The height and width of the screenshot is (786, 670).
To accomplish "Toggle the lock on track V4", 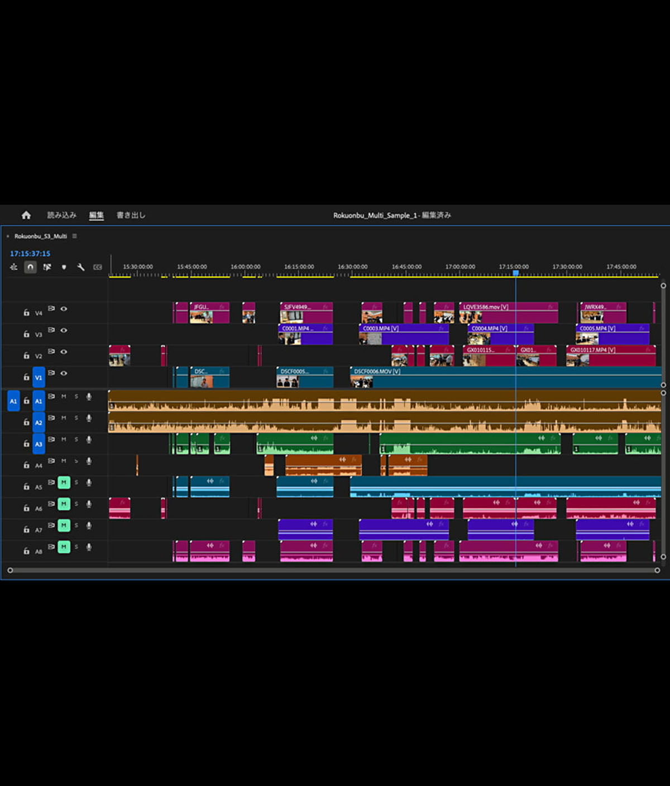I will tap(26, 313).
